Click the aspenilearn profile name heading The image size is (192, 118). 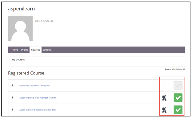pyautogui.click(x=21, y=9)
